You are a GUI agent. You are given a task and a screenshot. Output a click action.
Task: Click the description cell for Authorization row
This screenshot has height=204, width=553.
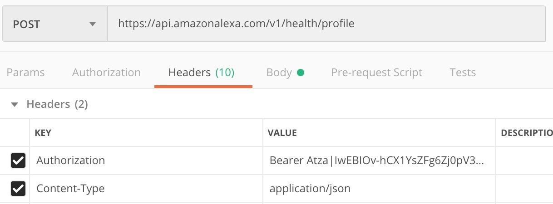524,160
